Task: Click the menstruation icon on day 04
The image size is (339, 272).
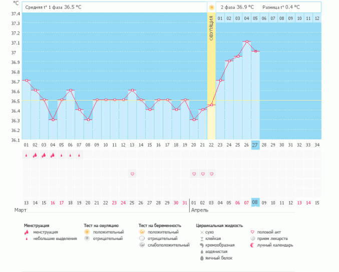Action: click(x=53, y=155)
